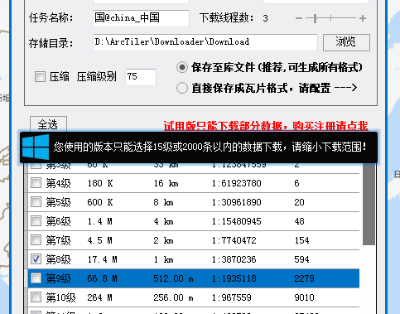Increase download threads with plus icon
Image resolution: width=400 pixels, height=314 pixels.
(363, 18)
